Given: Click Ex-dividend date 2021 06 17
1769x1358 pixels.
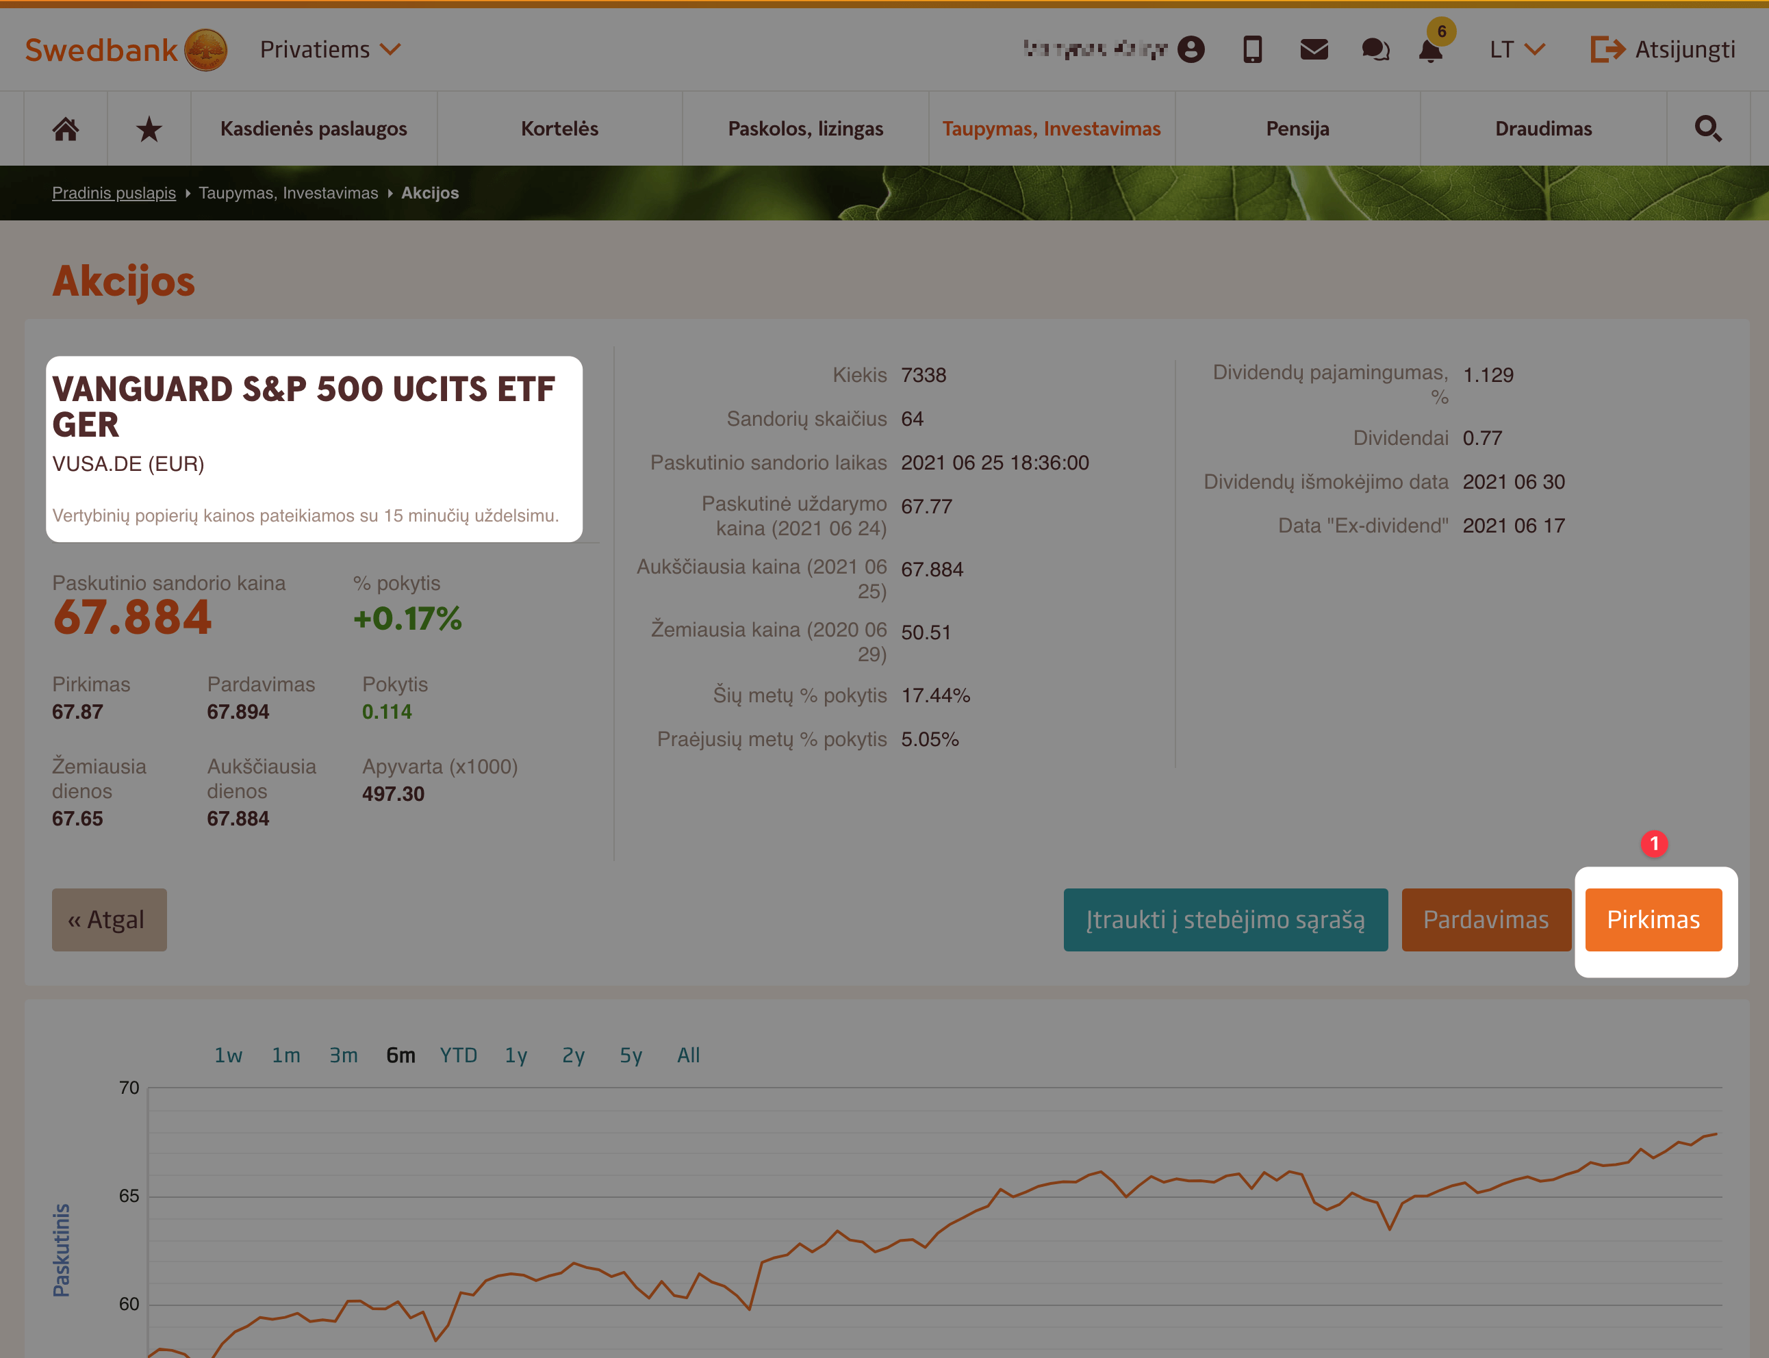Looking at the screenshot, I should [x=1514, y=526].
